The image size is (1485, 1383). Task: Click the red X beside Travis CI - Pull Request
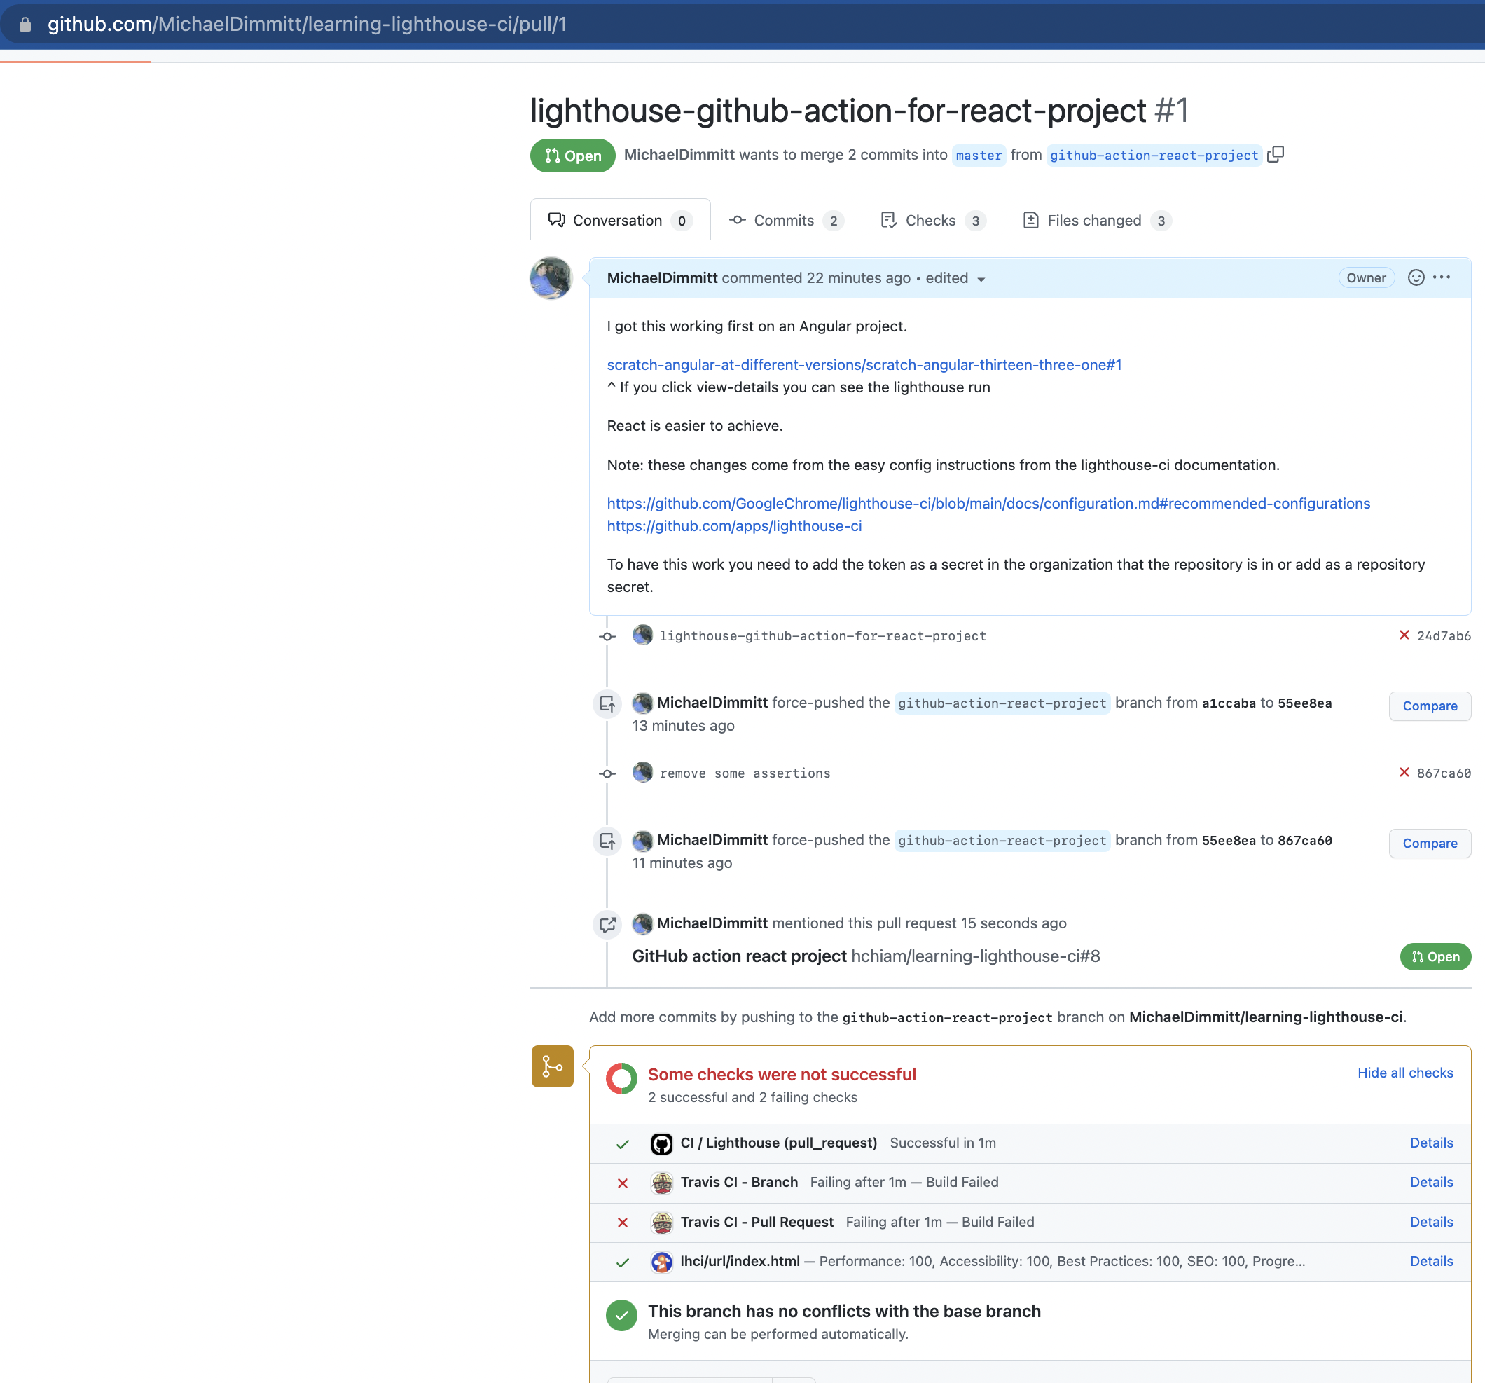tap(622, 1223)
